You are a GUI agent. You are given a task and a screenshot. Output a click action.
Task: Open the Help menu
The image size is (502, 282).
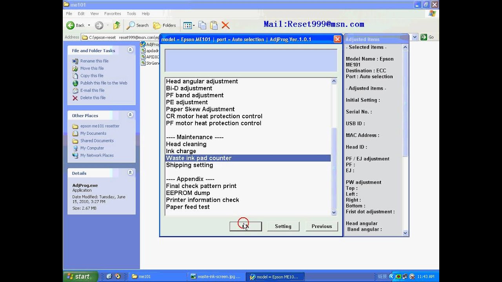tap(146, 14)
